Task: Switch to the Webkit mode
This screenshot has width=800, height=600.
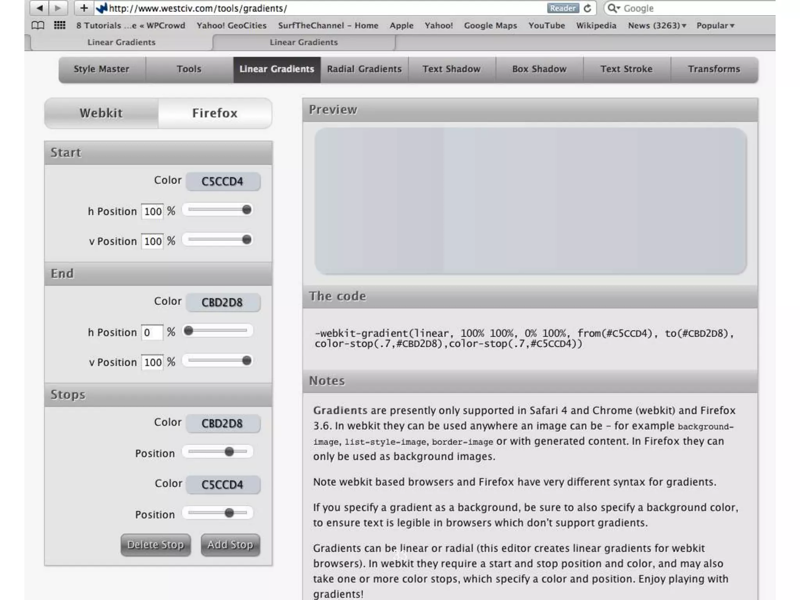Action: click(101, 113)
